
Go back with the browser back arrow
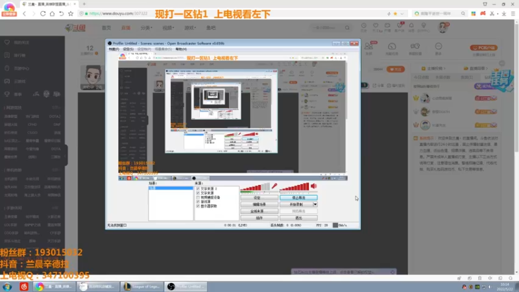25,14
